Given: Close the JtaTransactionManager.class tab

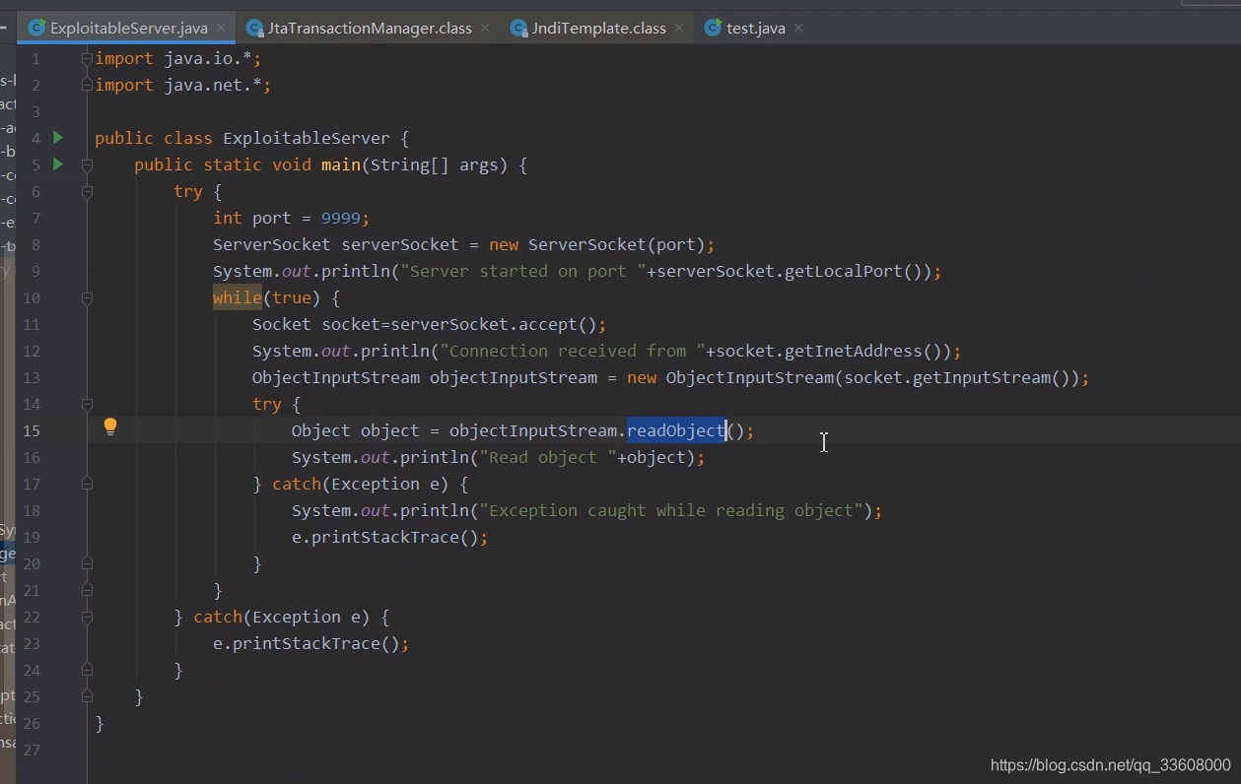Looking at the screenshot, I should click(x=485, y=28).
